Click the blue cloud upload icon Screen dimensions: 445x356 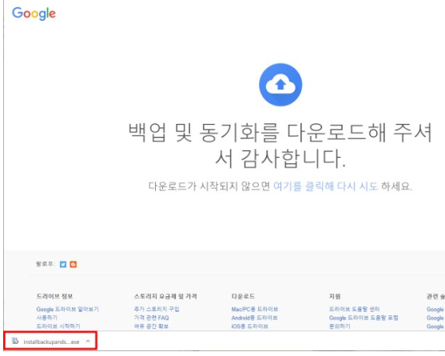[280, 85]
